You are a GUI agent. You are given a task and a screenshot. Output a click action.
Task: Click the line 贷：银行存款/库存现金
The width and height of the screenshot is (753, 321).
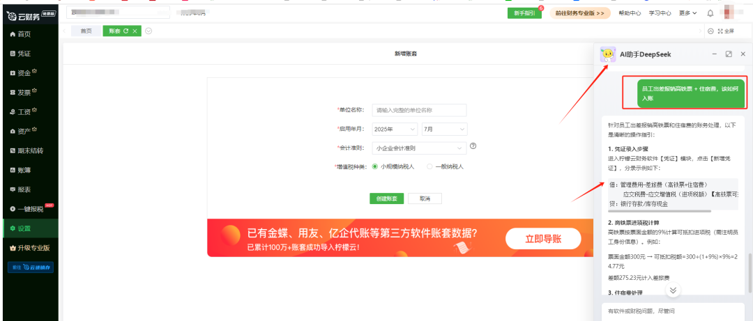(638, 203)
